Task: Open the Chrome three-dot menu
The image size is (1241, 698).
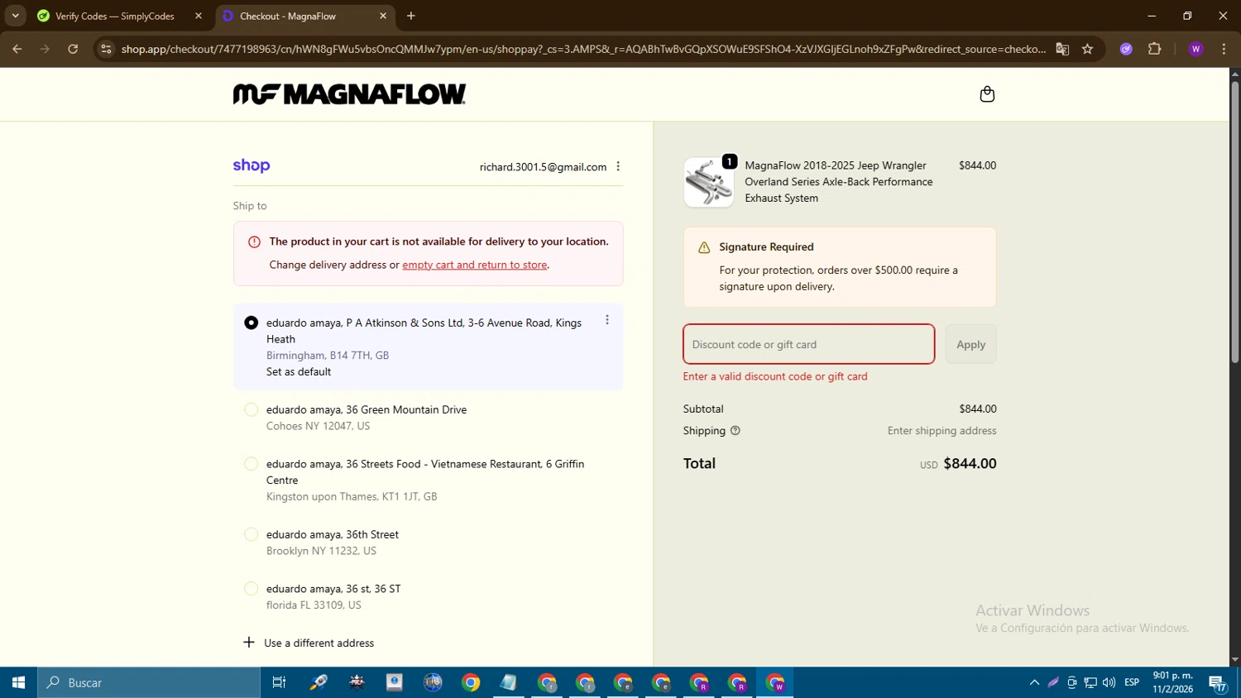Action: [x=1224, y=49]
